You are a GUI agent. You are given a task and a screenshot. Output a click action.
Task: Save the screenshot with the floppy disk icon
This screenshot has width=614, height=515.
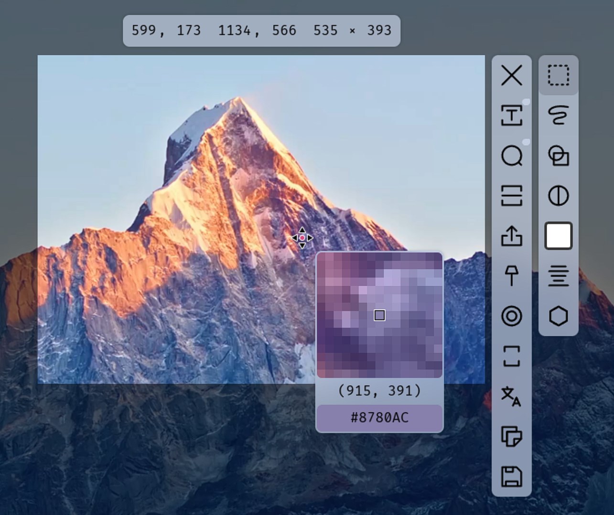click(511, 477)
